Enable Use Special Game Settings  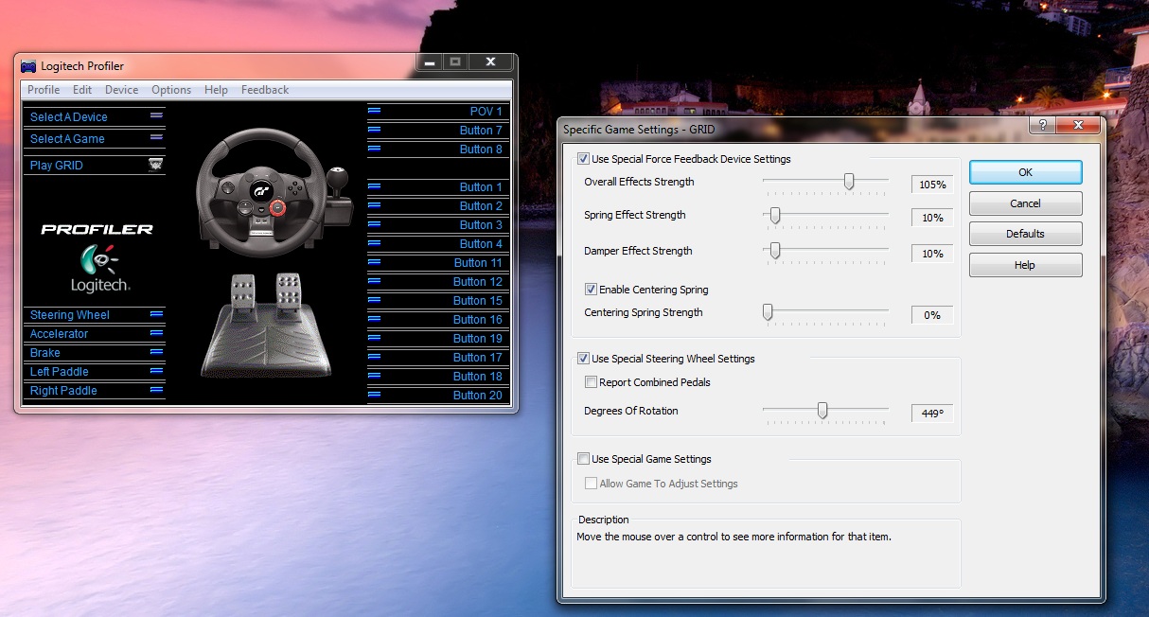pos(583,459)
